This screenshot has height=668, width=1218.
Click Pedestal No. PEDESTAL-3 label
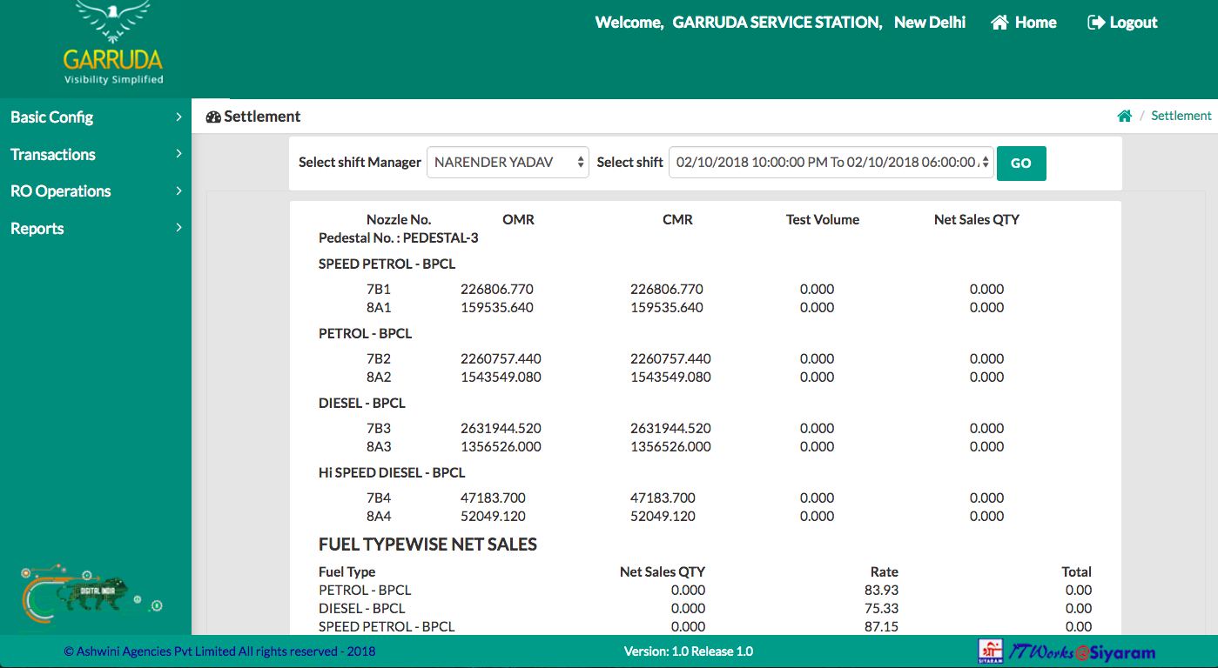click(399, 237)
